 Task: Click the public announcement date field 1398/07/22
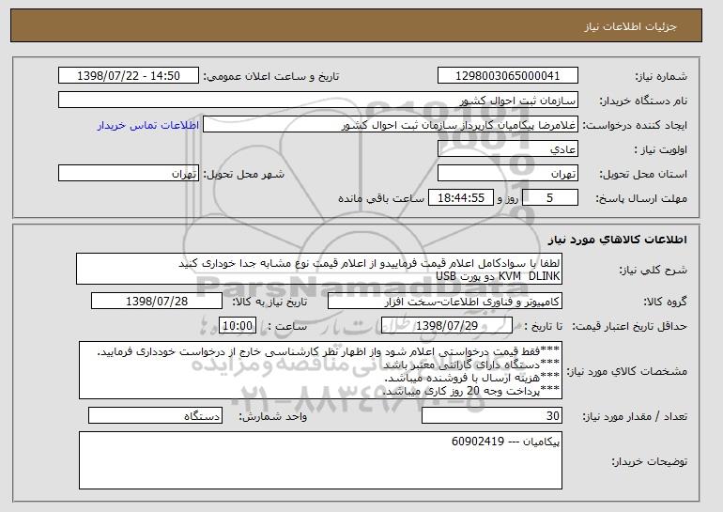point(129,76)
